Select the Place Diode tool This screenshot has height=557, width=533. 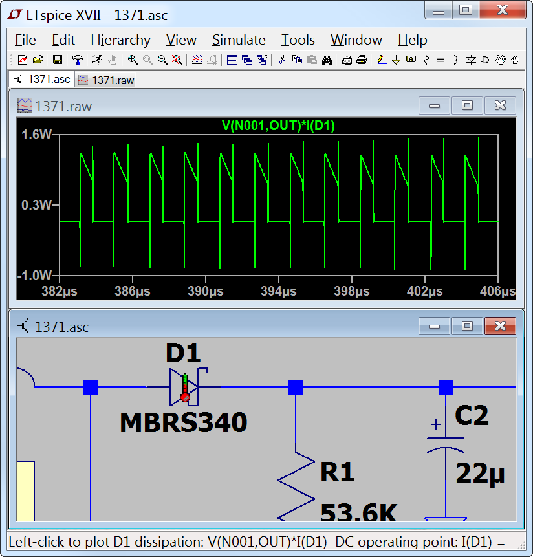click(471, 60)
